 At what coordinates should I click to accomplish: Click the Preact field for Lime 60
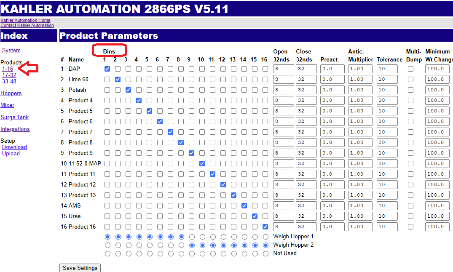coord(332,80)
